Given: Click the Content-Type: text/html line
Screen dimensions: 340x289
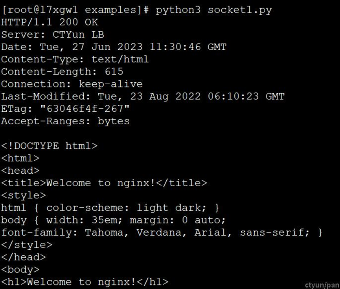Looking at the screenshot, I should tap(75, 59).
